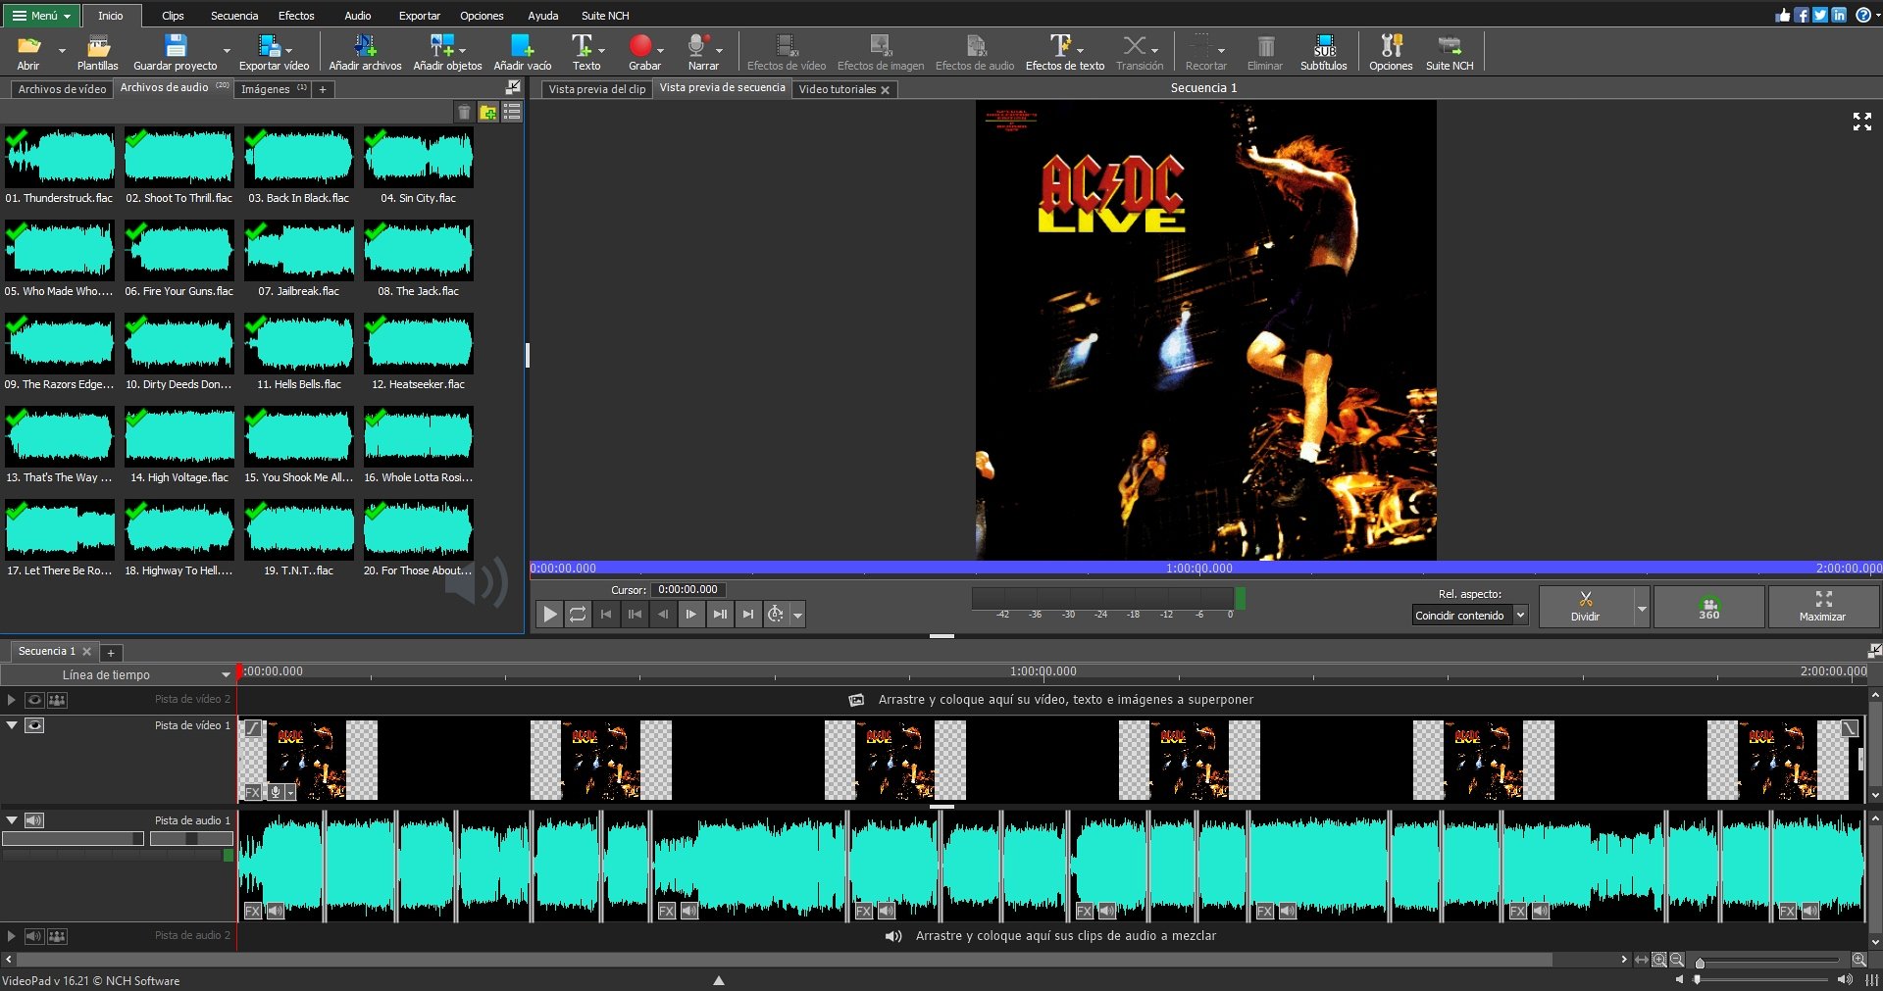This screenshot has width=1883, height=991.
Task: Click the Dividir split button
Action: 1586,608
